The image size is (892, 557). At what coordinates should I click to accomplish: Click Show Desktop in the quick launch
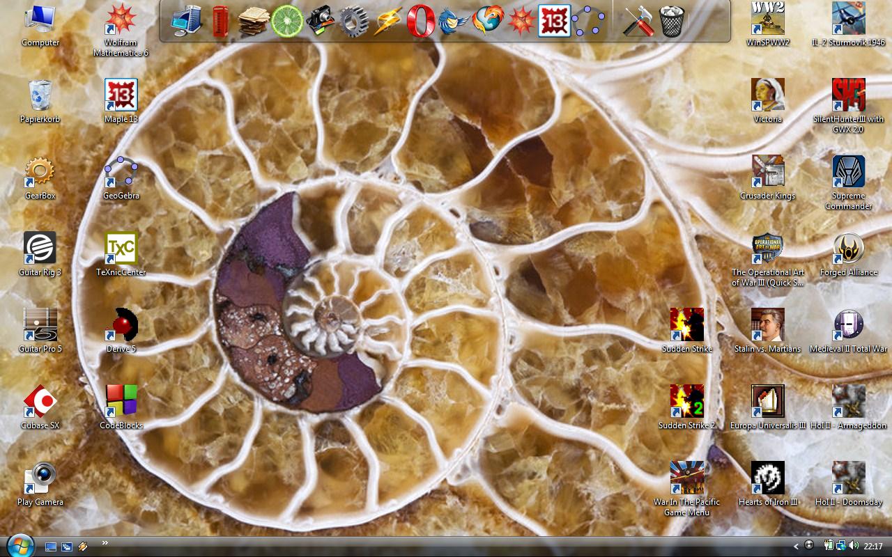tap(51, 547)
